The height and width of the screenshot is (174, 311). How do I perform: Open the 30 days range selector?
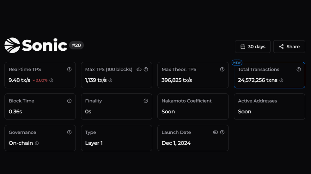253,47
